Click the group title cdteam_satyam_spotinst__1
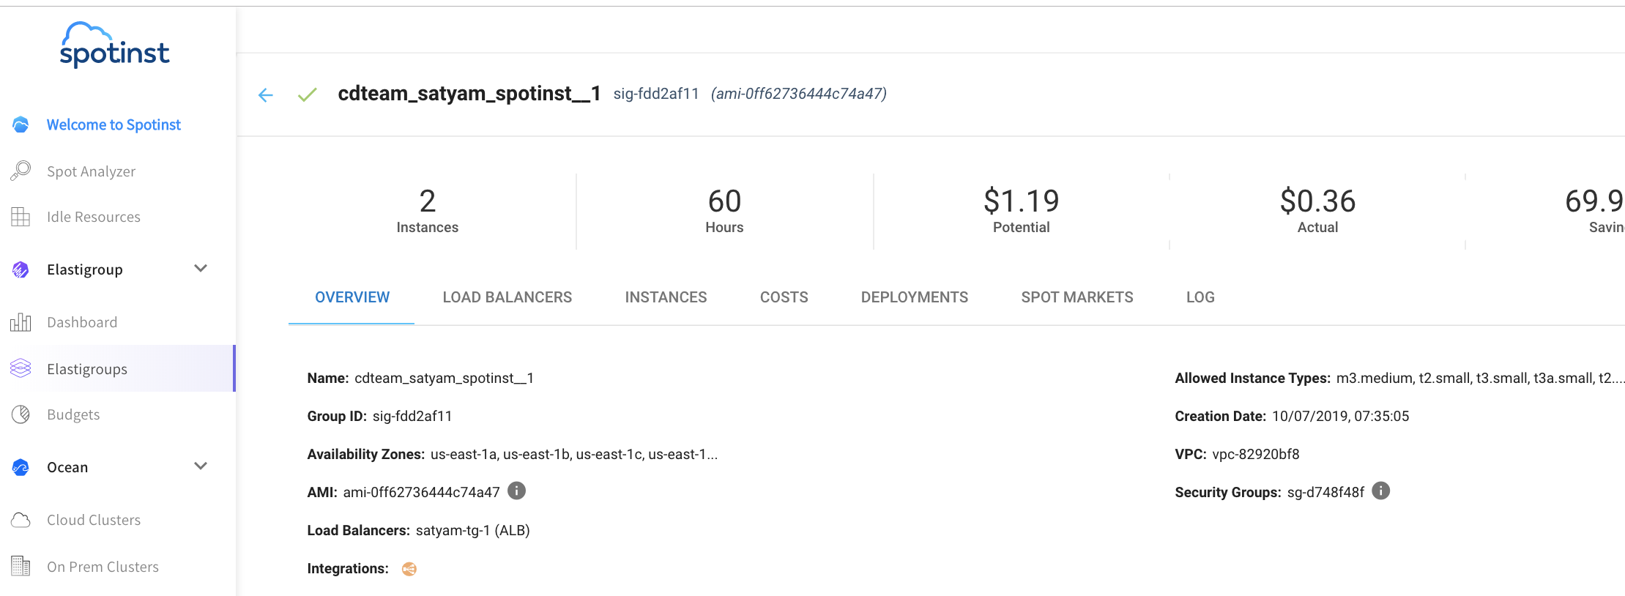 click(469, 94)
